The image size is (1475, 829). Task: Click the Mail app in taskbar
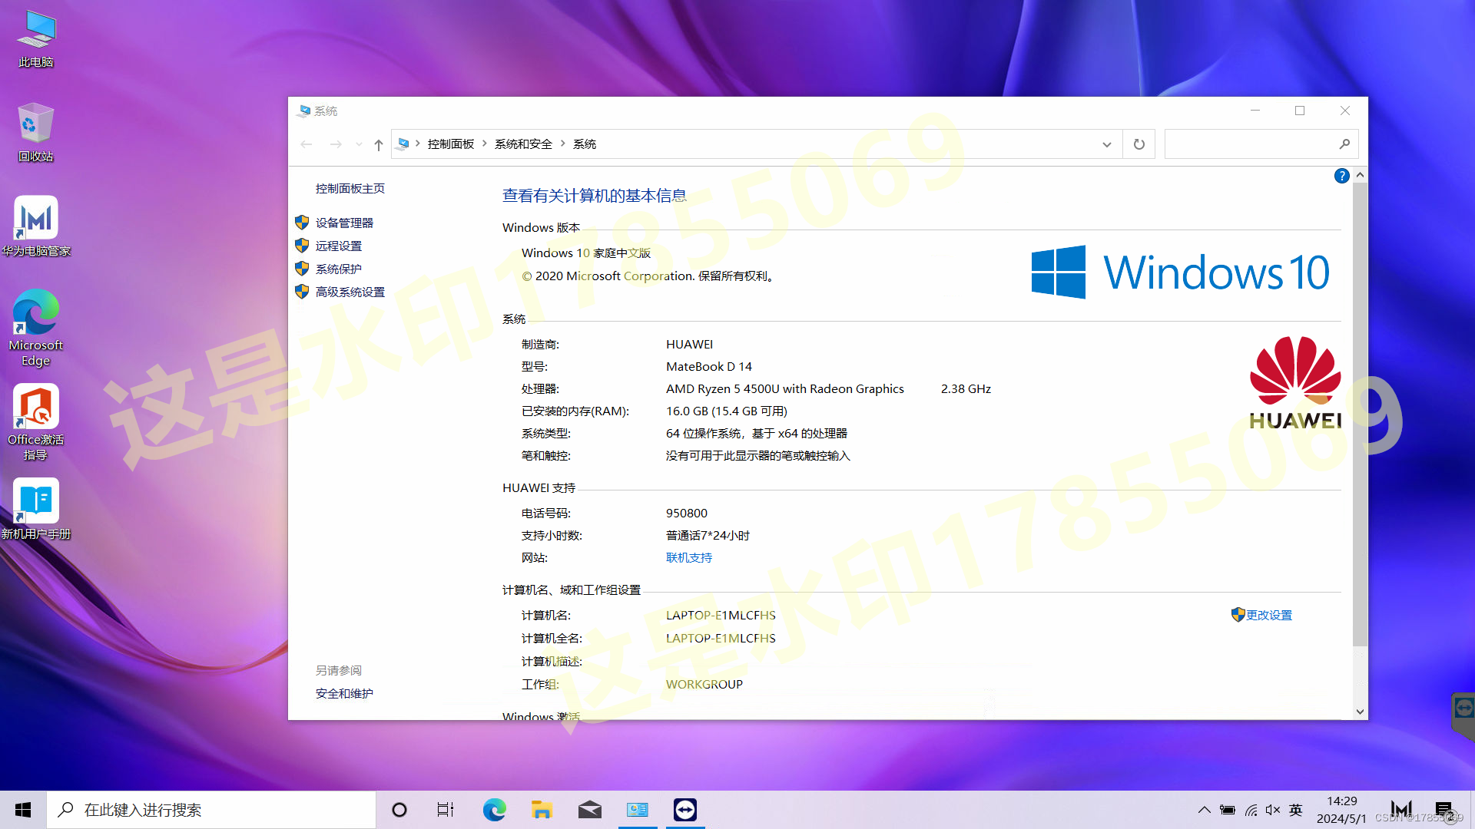point(589,810)
